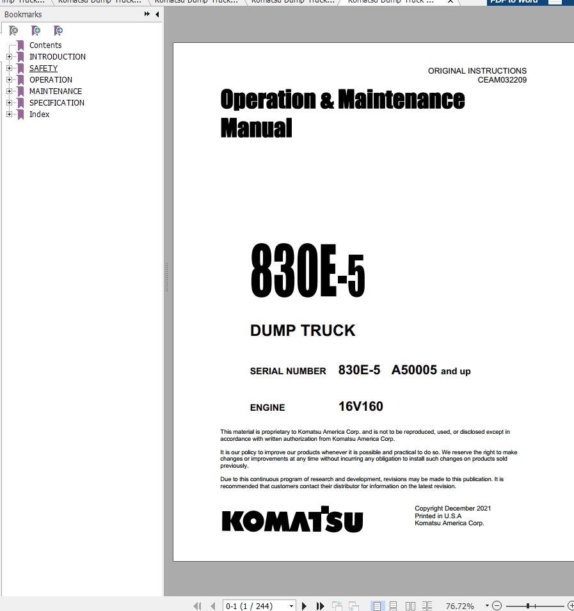This screenshot has width=574, height=611.
Task: Open the Index bookmark
Action: [x=40, y=114]
